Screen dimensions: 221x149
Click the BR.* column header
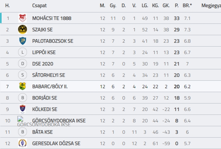(x=187, y=5)
